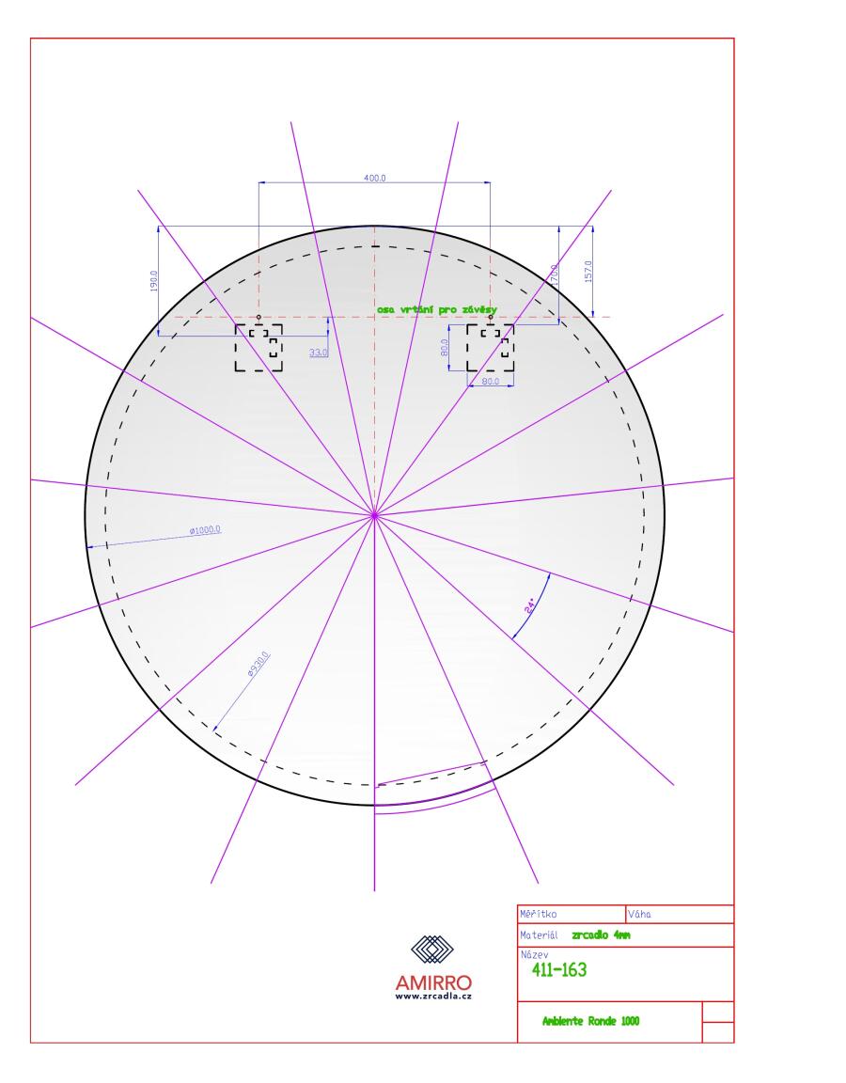Click the AMIRRO brand name text
This screenshot has height=1083, width=846.
pos(434,982)
